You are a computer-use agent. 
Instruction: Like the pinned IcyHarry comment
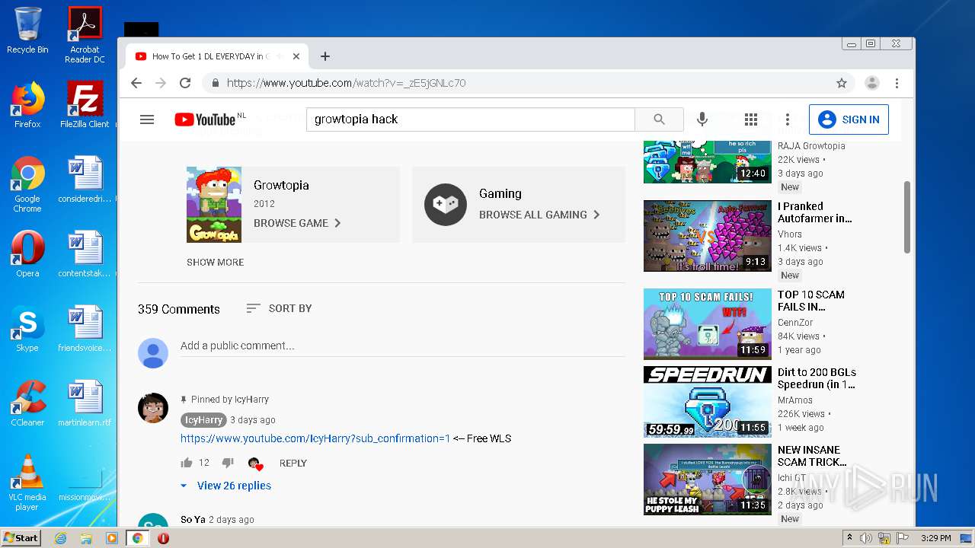click(x=187, y=463)
